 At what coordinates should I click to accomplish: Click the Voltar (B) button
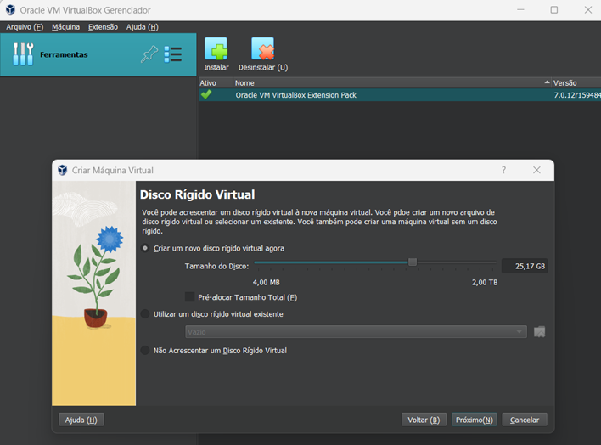coord(424,420)
